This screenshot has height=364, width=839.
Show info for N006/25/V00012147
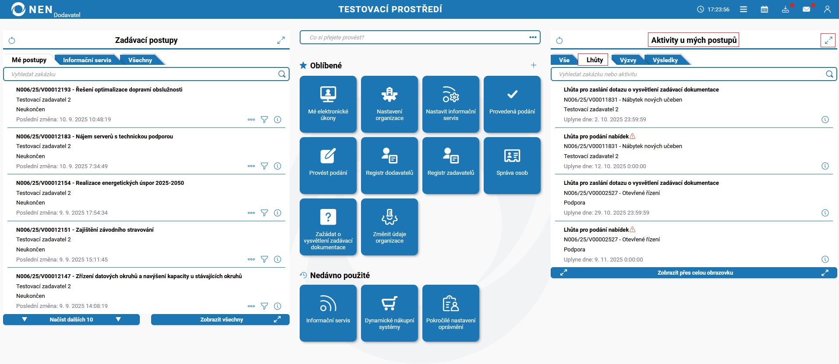277,306
